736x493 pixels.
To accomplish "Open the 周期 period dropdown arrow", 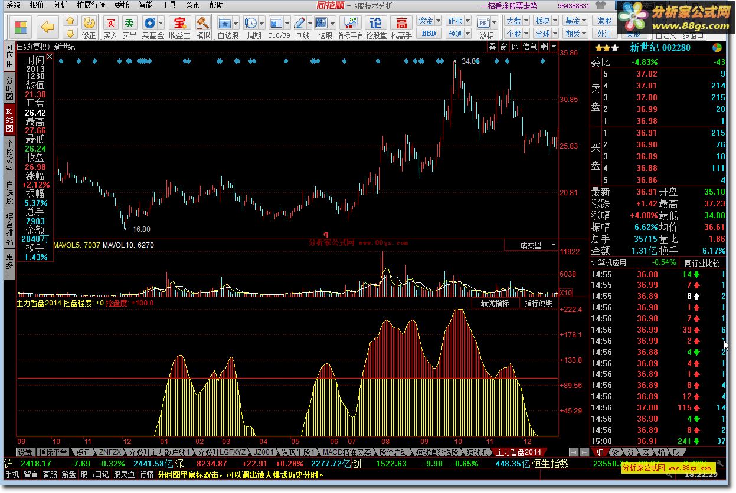I will [262, 24].
